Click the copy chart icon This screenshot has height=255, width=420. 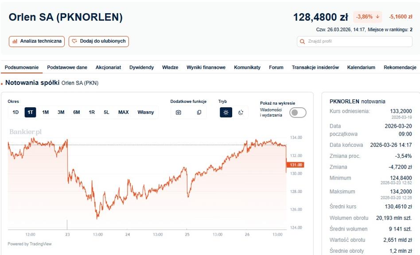pos(199,112)
